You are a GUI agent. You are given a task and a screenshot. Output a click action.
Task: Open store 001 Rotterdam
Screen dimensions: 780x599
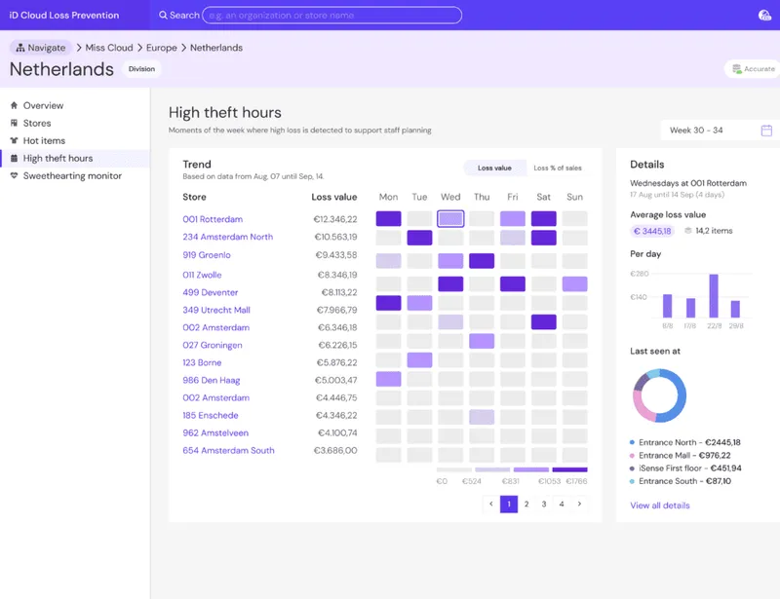point(213,219)
